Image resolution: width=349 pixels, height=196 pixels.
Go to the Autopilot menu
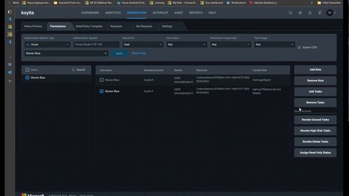click(x=160, y=13)
